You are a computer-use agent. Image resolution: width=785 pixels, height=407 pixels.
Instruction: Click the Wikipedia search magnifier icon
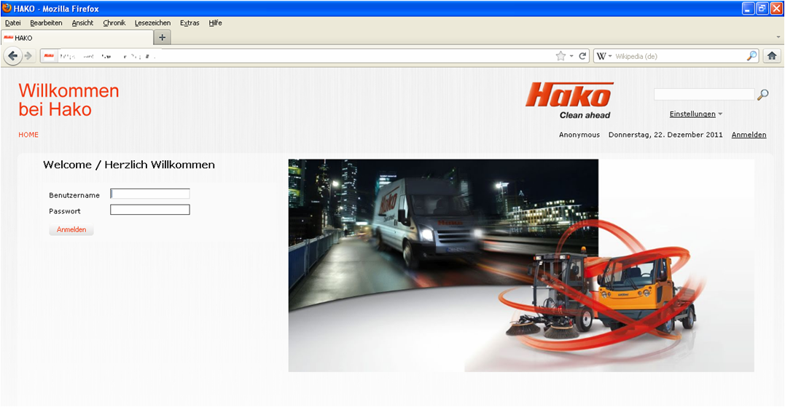[751, 56]
